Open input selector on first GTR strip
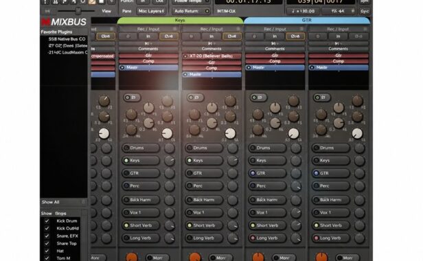423x261 pixels. pyautogui.click(x=275, y=43)
